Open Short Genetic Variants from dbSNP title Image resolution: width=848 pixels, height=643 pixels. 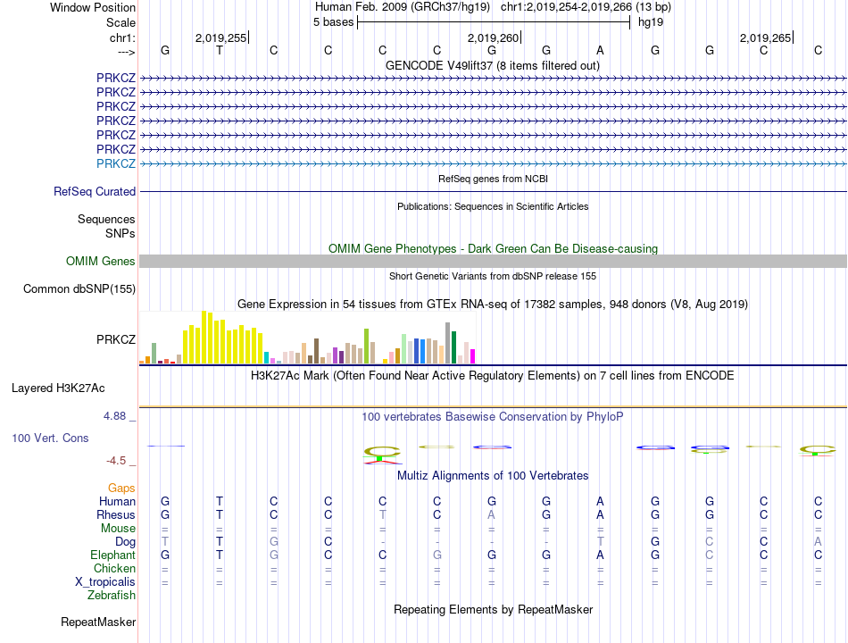(x=493, y=276)
